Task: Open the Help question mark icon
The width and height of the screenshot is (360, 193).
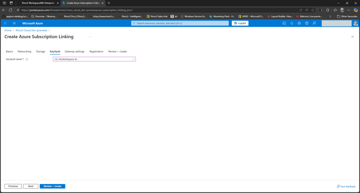Action: coord(307,23)
